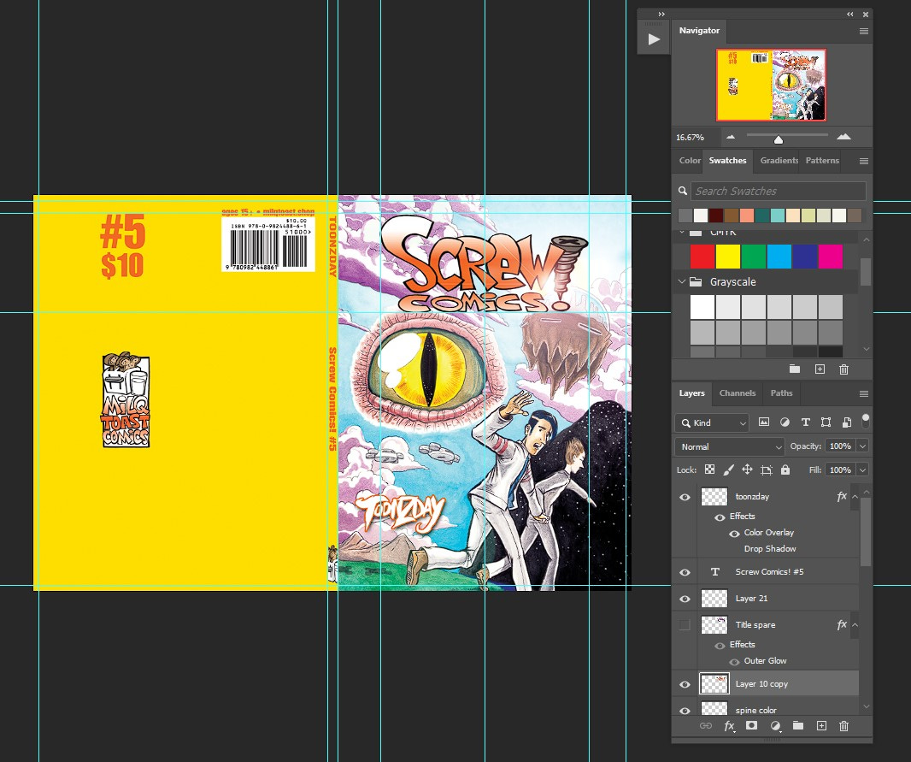This screenshot has height=762, width=911.
Task: Select the red CMYK swatch
Action: point(702,257)
